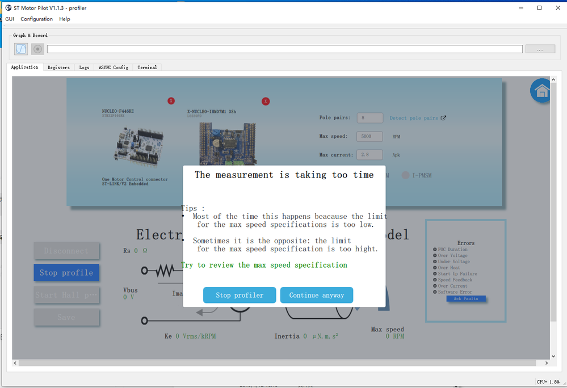Viewport: 567px width, 388px height.
Task: Click the greyed Save button
Action: 66,317
